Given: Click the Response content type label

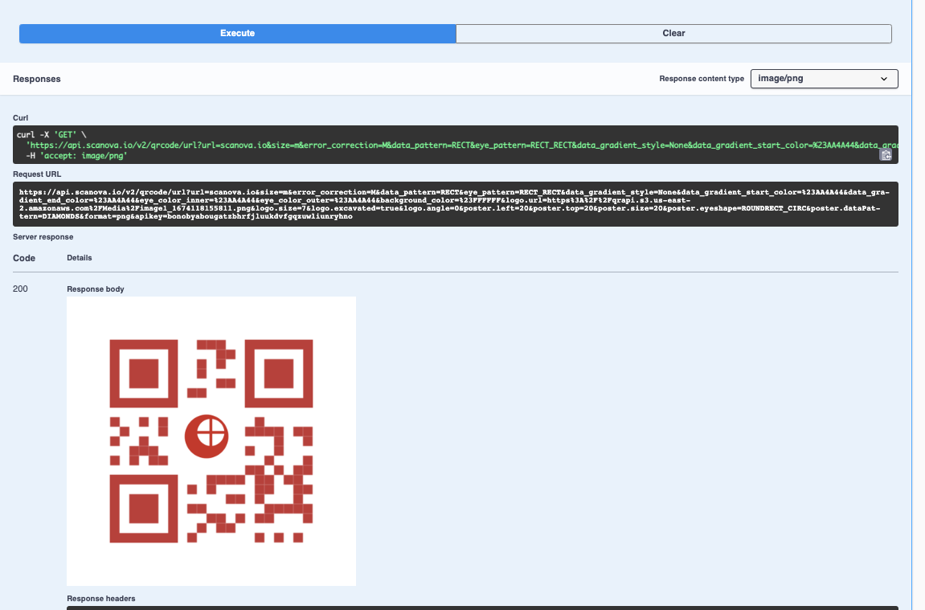Looking at the screenshot, I should (x=702, y=79).
